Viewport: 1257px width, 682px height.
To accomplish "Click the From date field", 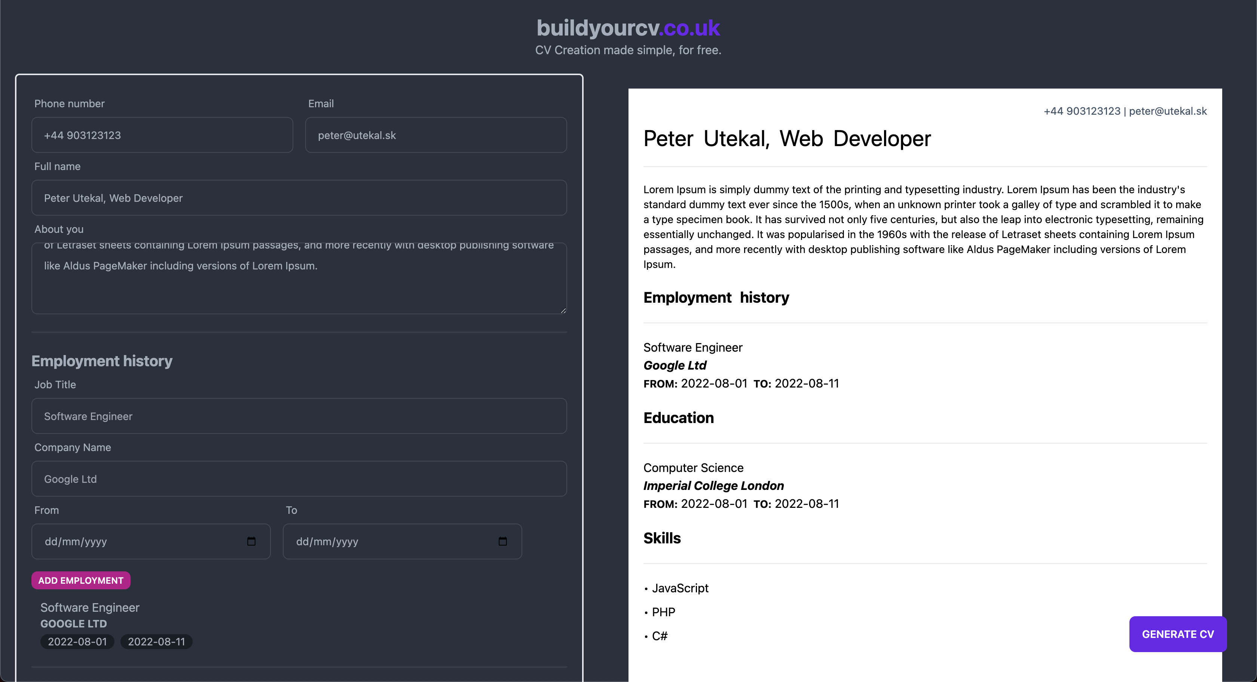I will (x=151, y=541).
